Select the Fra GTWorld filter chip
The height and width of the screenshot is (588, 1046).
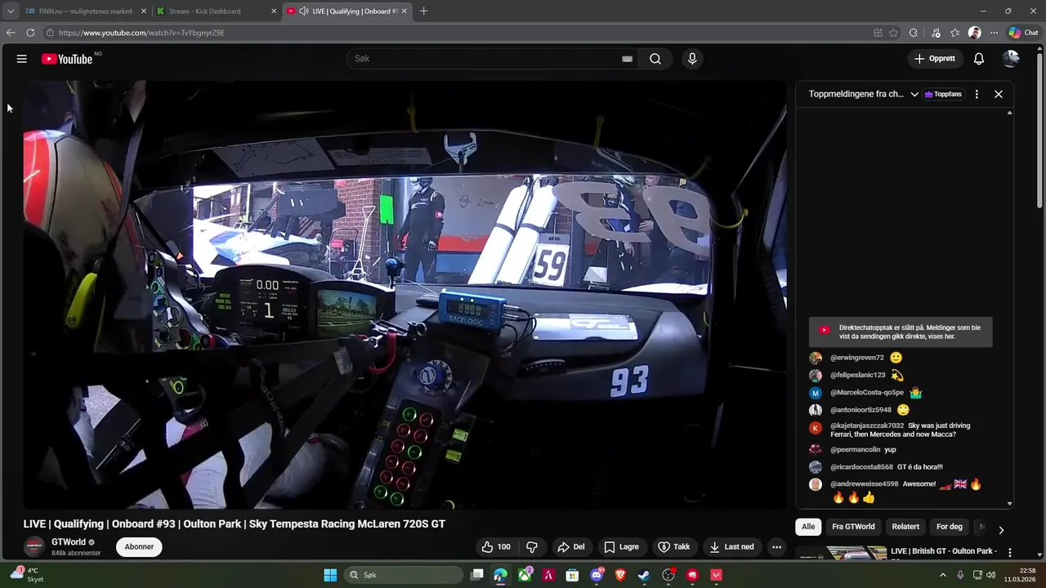click(853, 527)
